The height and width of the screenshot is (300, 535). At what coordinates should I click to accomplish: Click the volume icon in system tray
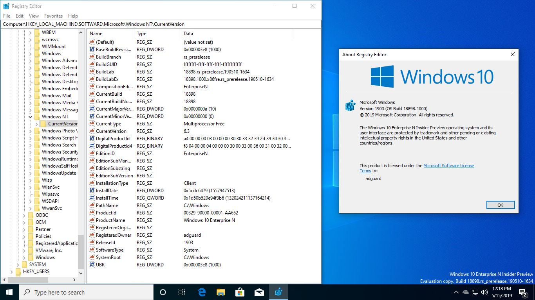pyautogui.click(x=484, y=292)
